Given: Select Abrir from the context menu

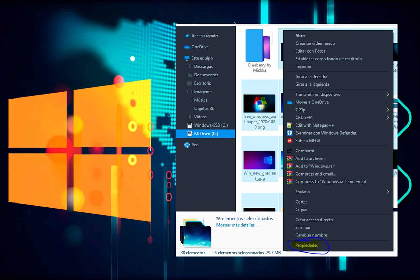Looking at the screenshot, I should click(300, 36).
